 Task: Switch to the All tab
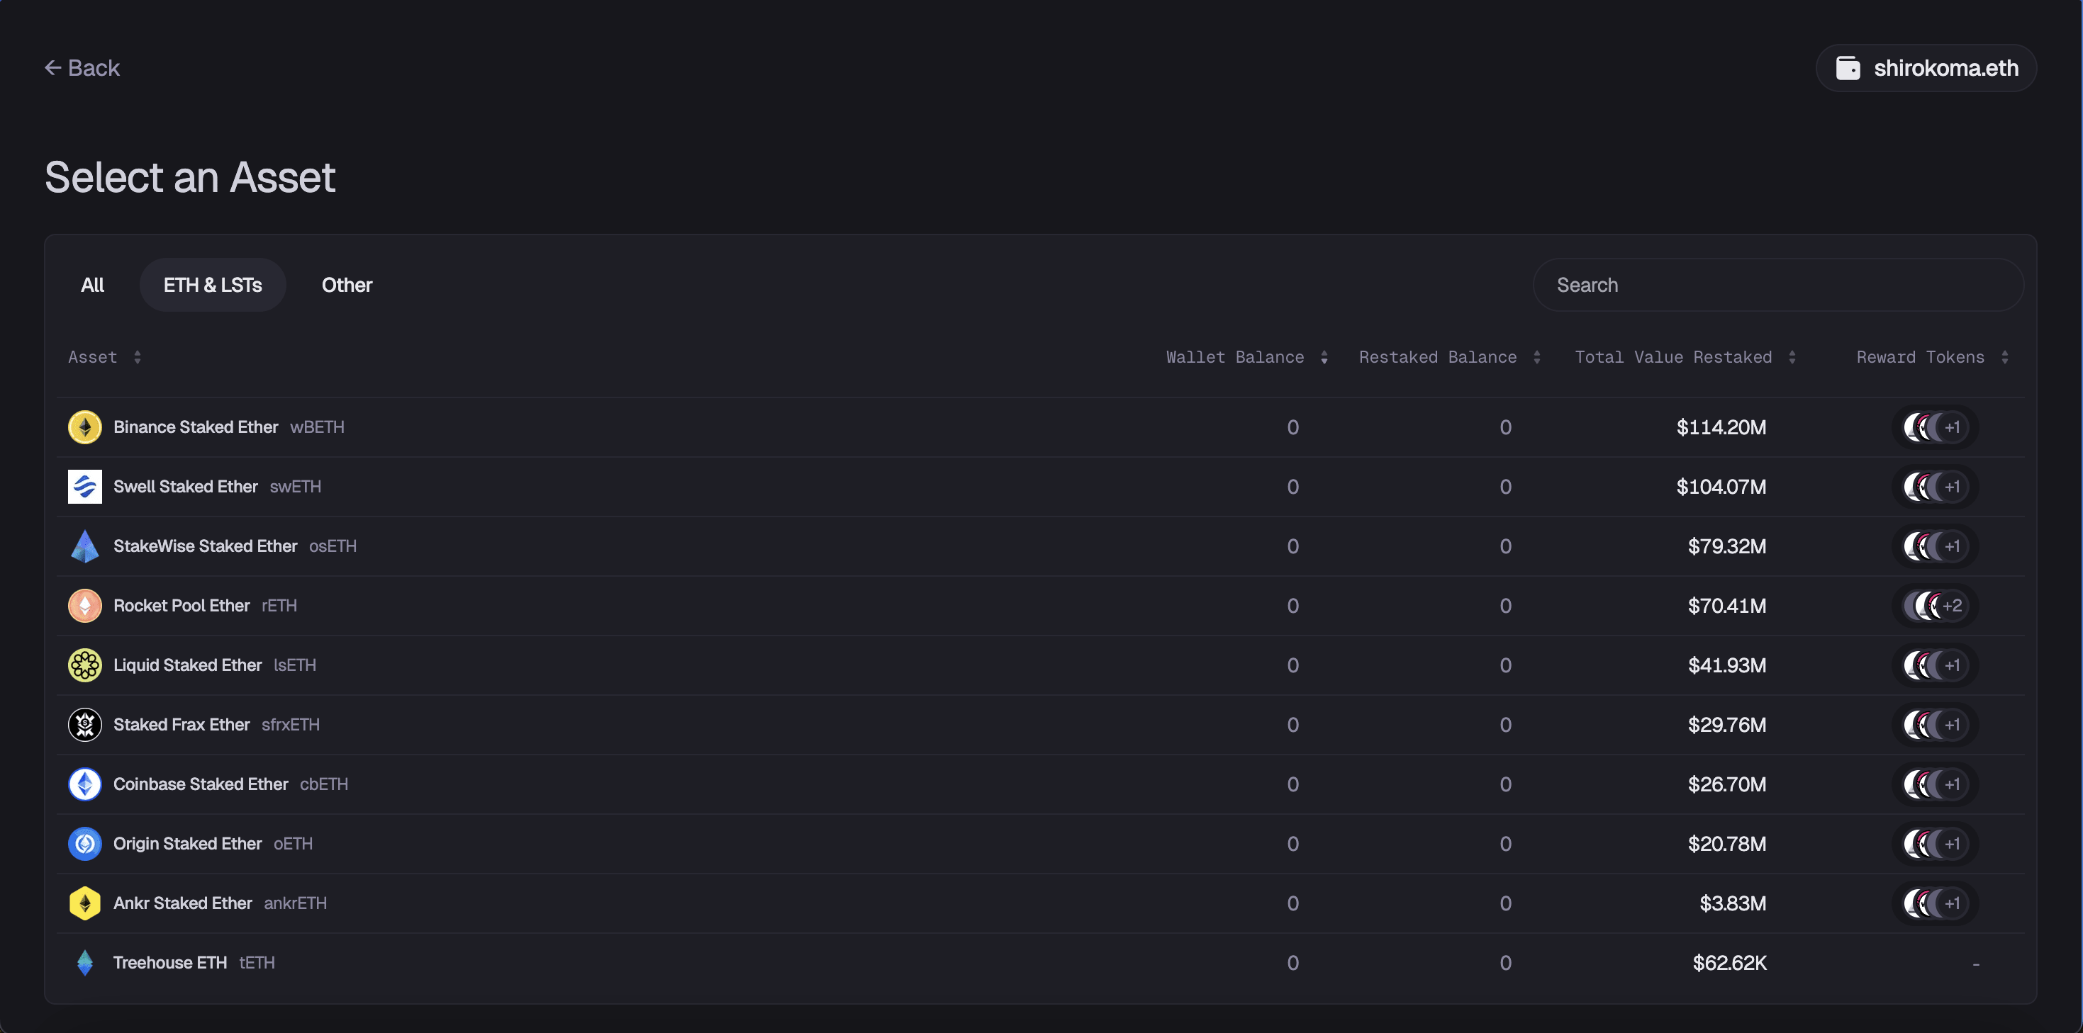click(92, 286)
